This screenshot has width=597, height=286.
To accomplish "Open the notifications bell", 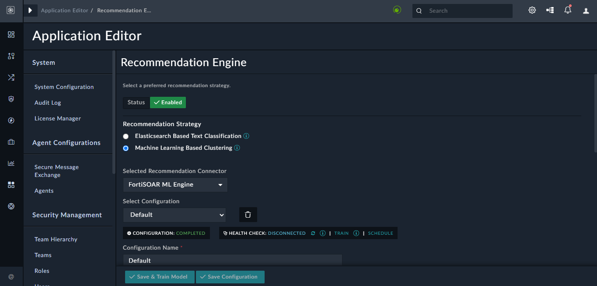I will pos(568,10).
